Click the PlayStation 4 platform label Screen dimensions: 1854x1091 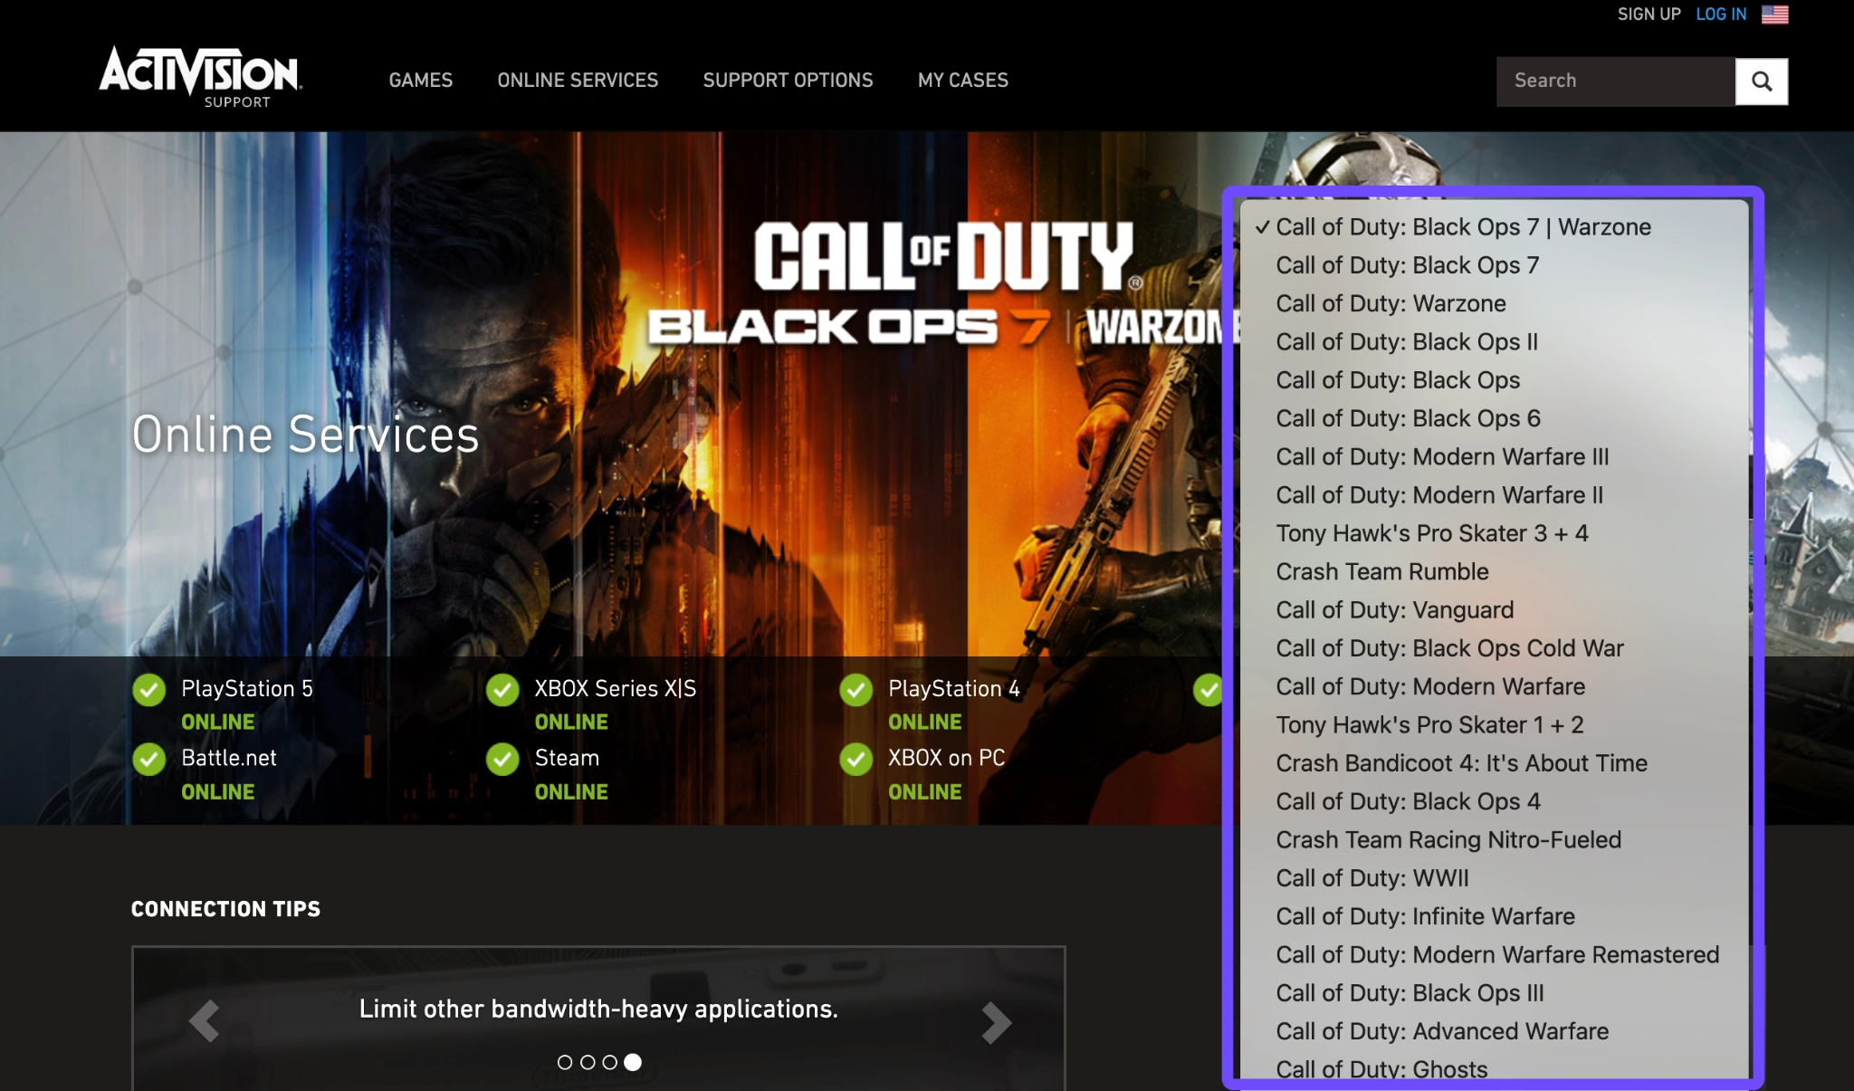click(x=954, y=689)
